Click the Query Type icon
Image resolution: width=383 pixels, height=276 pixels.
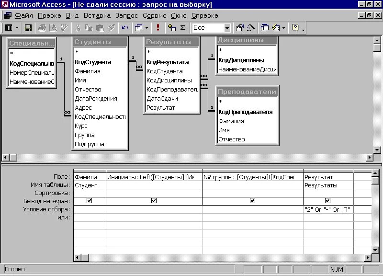click(x=138, y=28)
